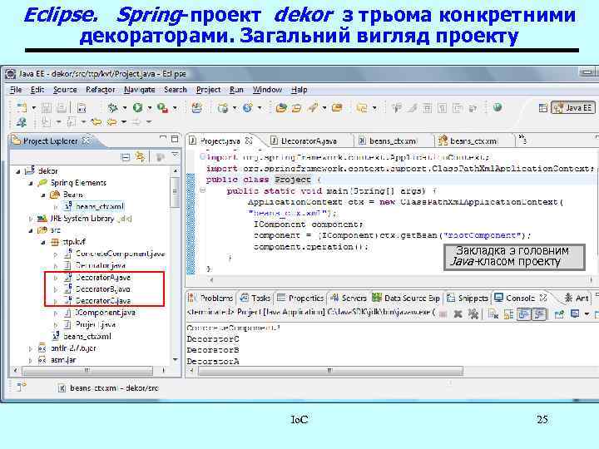599x449 pixels.
Task: Collapse the Spring Elements node
Action: pyautogui.click(x=31, y=183)
